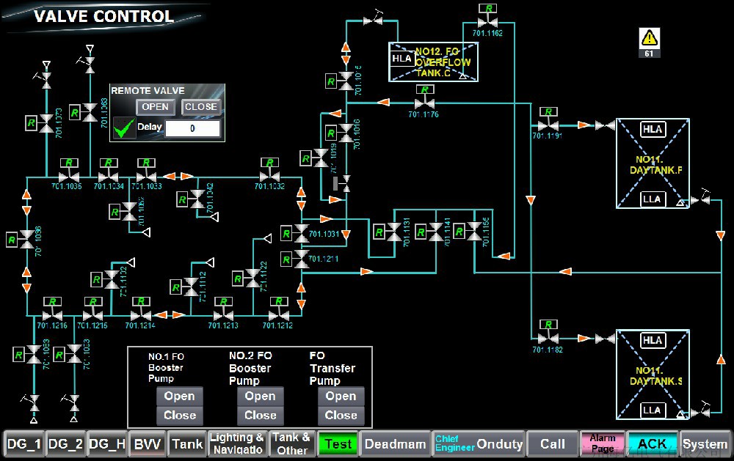Click the green Test button

coord(338,443)
